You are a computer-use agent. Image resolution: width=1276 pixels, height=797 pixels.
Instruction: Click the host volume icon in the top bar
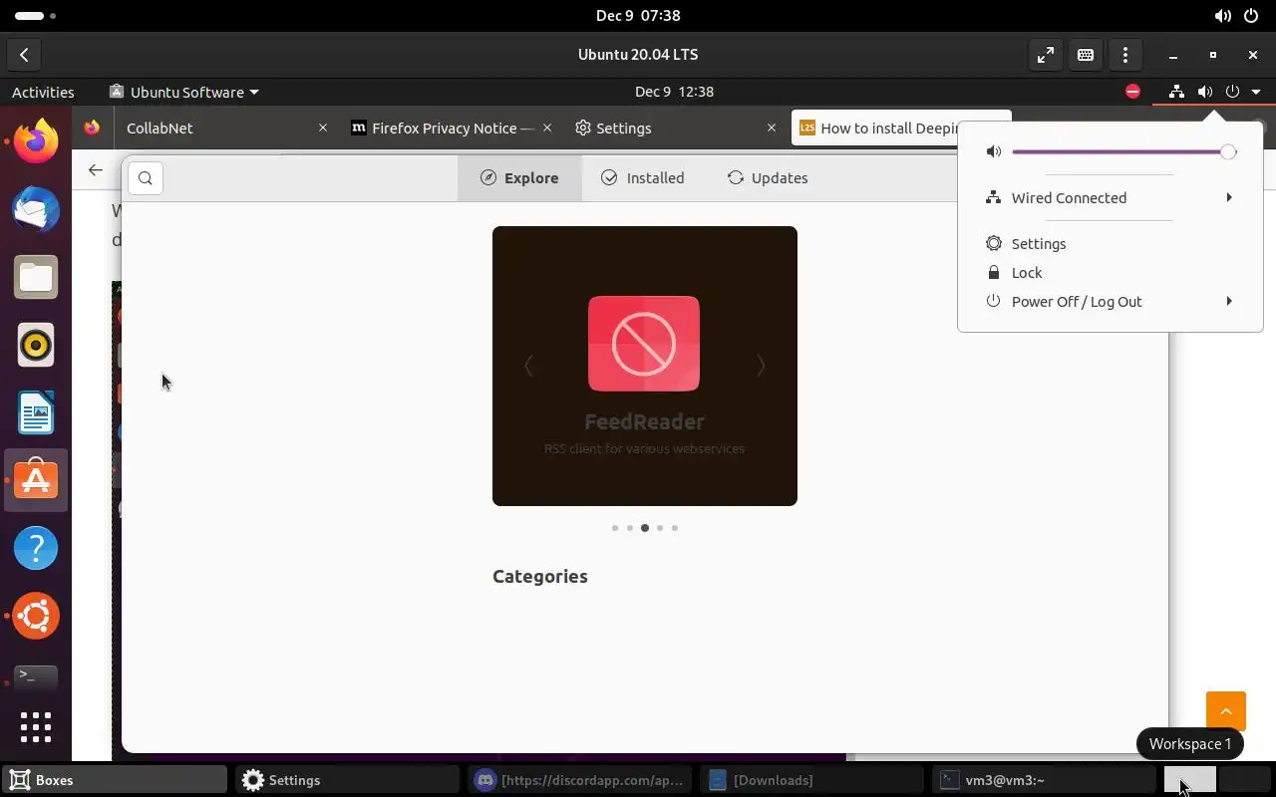pos(1222,16)
